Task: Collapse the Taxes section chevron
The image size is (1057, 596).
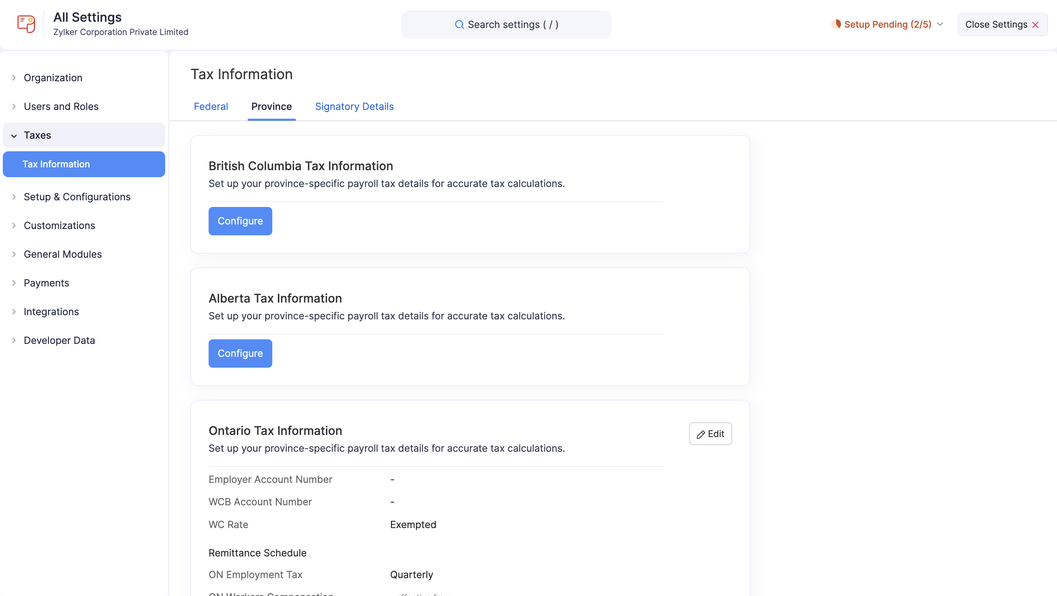Action: pyautogui.click(x=14, y=136)
